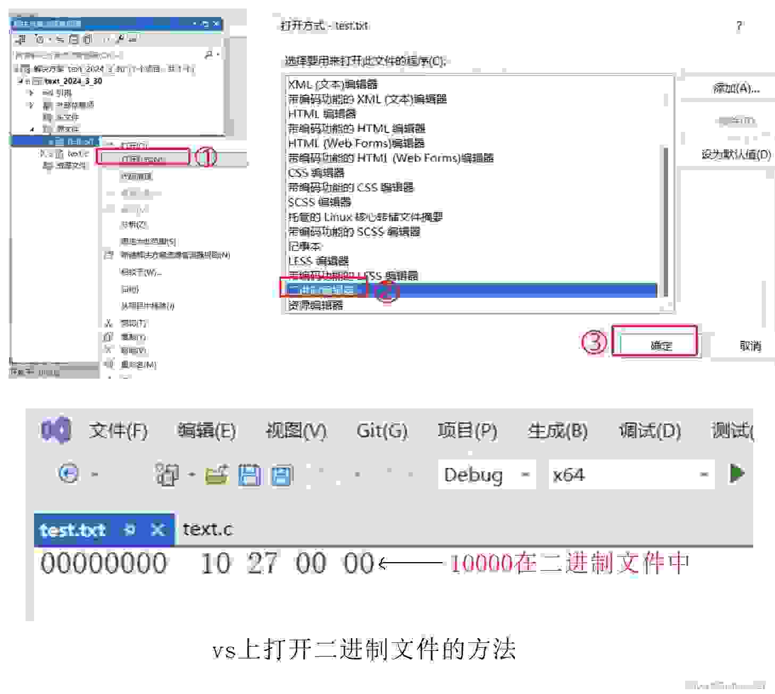This screenshot has width=775, height=694.
Task: Select 托管的 Linux 核心转储文件摘要
Action: tap(365, 217)
